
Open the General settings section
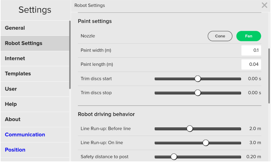coord(35,28)
